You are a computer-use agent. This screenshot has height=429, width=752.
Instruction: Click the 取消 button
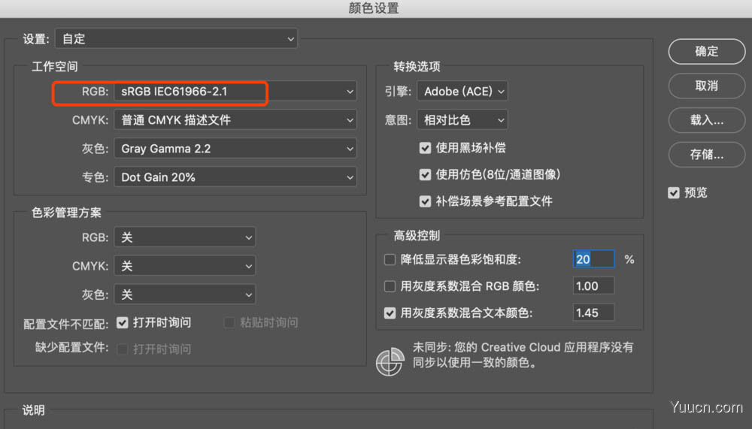(707, 86)
